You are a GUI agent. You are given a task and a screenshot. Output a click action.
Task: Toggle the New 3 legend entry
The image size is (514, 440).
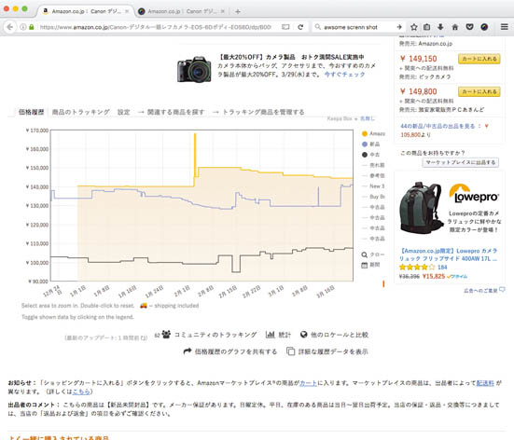coord(373,186)
